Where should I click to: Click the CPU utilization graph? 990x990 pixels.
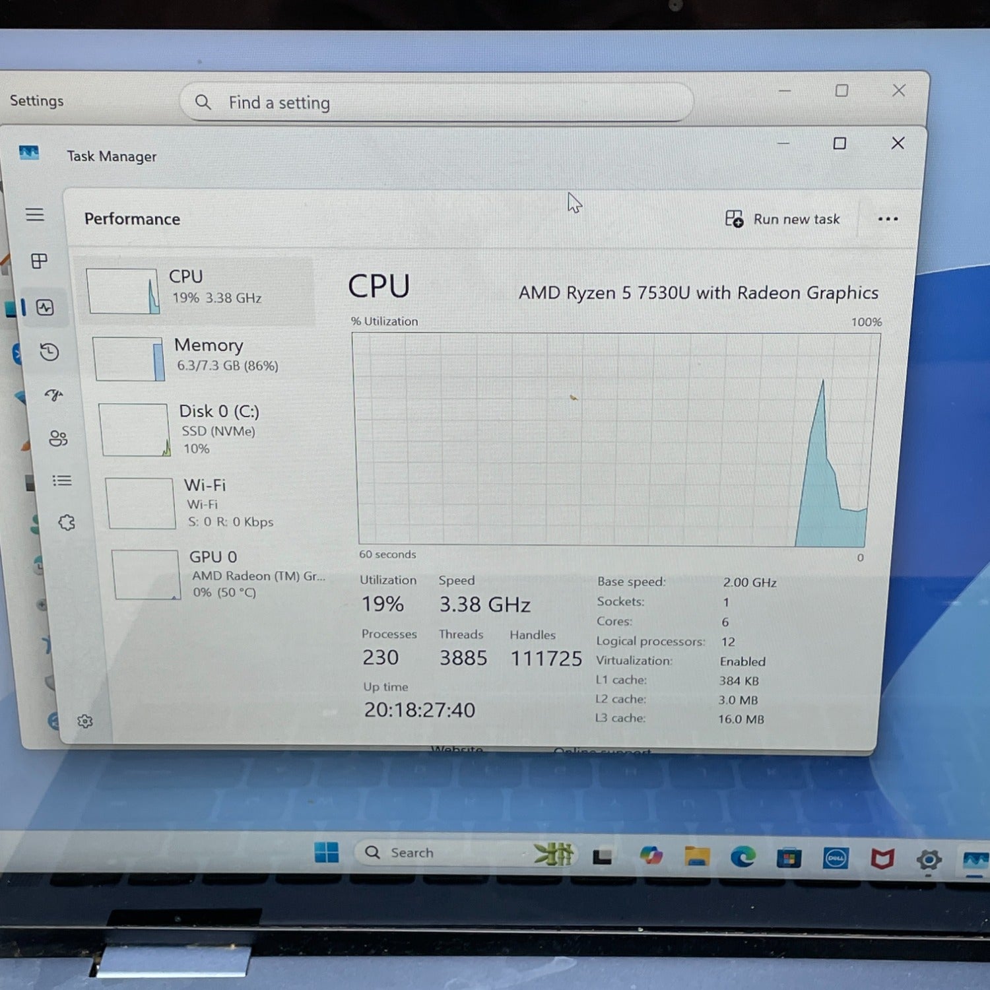click(616, 440)
